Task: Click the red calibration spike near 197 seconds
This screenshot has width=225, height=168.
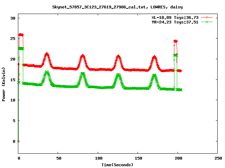Action: (175, 41)
